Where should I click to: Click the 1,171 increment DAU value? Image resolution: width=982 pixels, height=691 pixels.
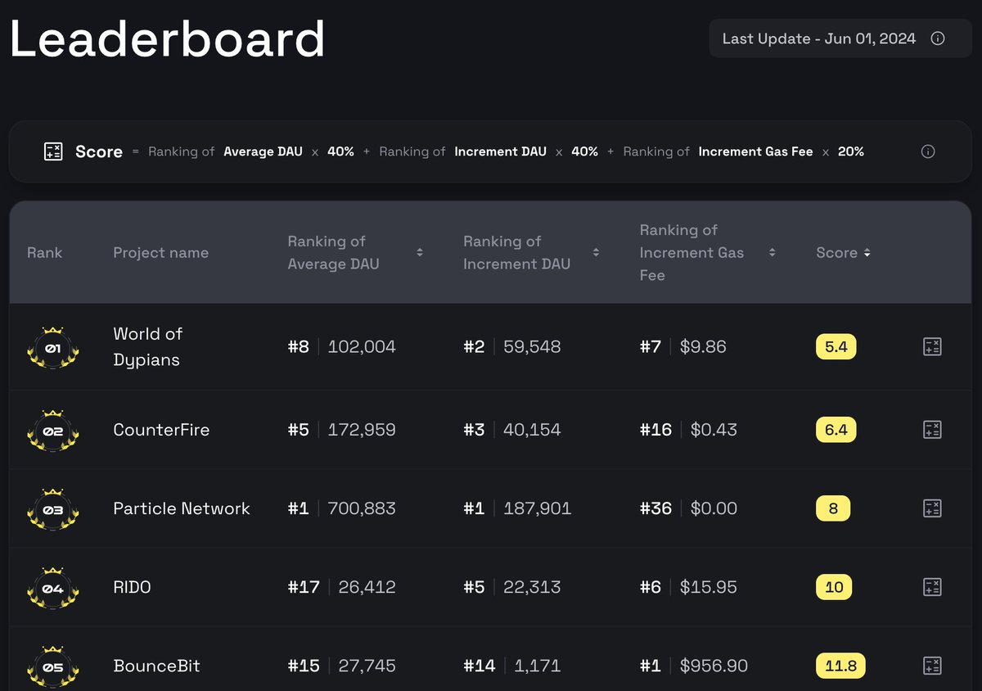pyautogui.click(x=538, y=666)
